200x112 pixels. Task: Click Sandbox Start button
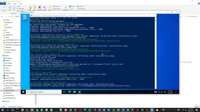(x=23, y=92)
